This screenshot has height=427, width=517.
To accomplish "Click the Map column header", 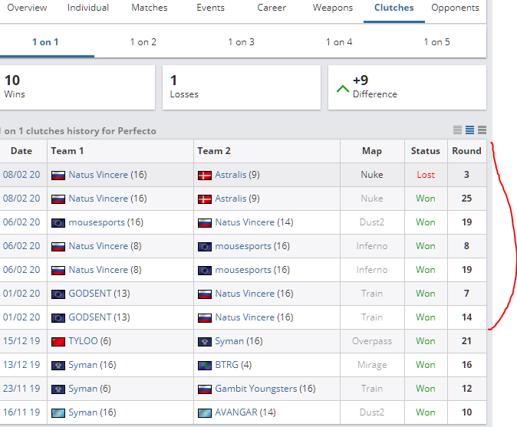I will tap(372, 151).
